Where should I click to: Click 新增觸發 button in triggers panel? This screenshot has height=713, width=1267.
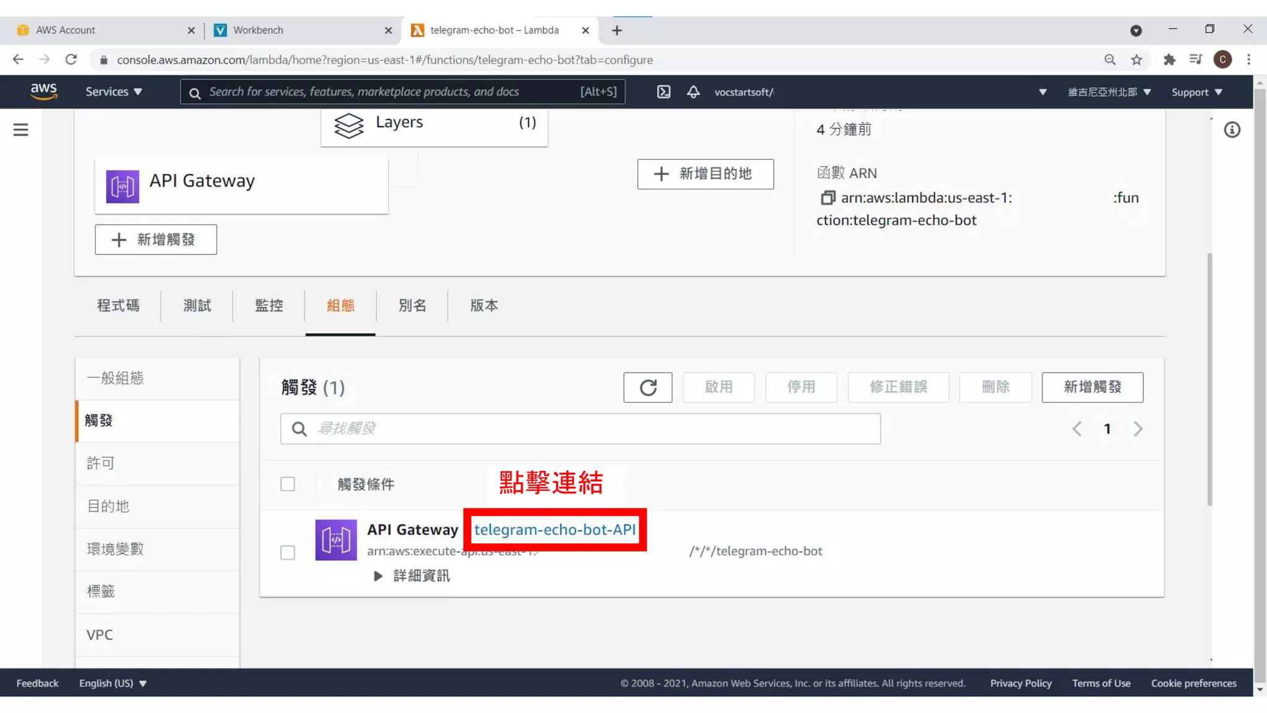coord(1093,387)
